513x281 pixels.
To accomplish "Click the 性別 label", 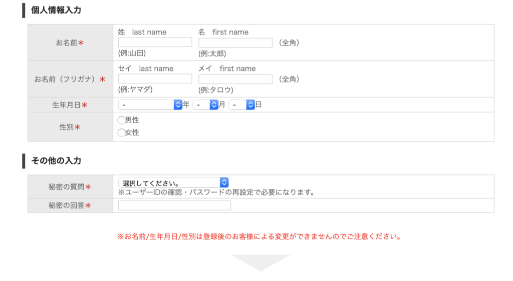I will pos(70,127).
